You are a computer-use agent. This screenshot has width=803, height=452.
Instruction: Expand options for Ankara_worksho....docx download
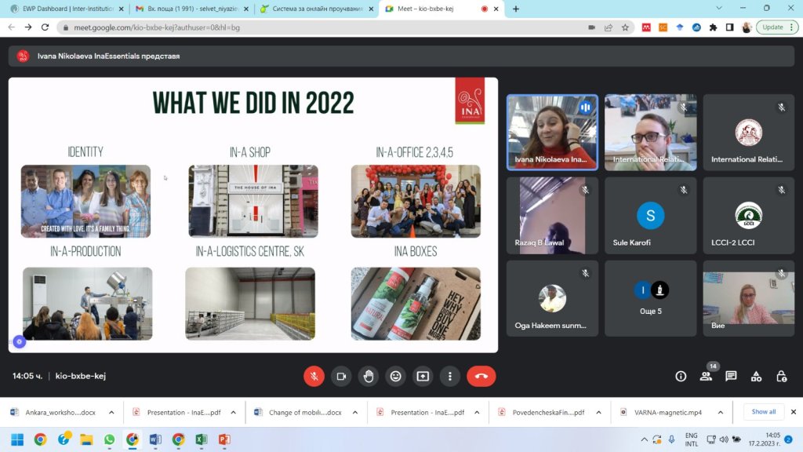[x=111, y=412]
